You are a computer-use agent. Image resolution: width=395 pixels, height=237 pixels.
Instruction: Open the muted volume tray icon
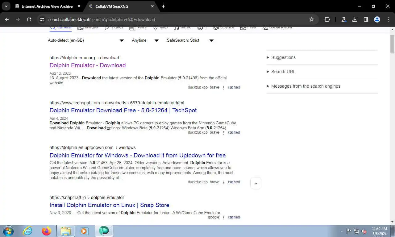pos(364,231)
